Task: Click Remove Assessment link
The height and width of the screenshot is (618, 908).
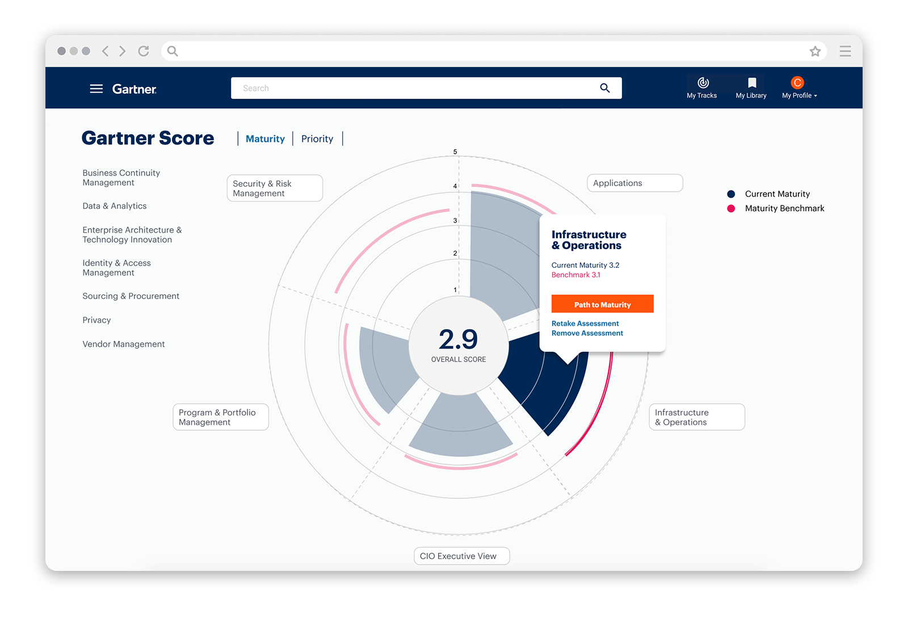Action: (x=587, y=333)
